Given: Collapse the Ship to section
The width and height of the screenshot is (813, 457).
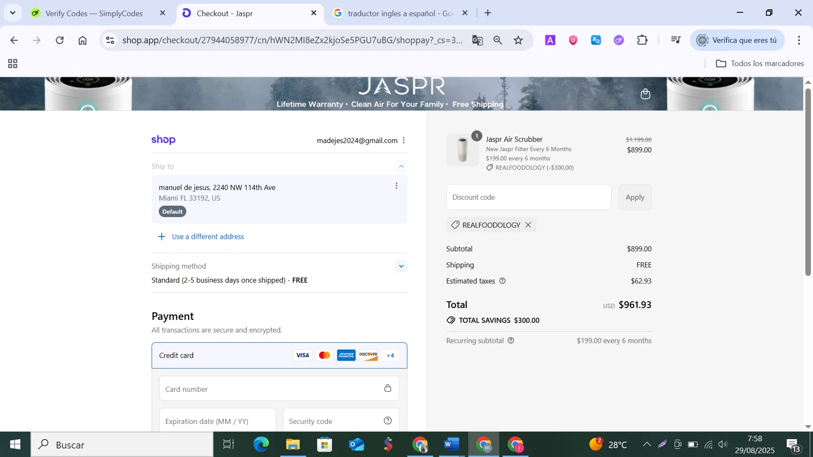Looking at the screenshot, I should point(401,166).
